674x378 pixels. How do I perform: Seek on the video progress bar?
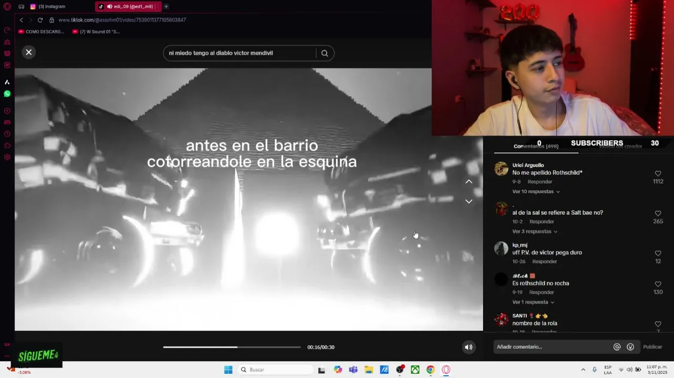232,347
